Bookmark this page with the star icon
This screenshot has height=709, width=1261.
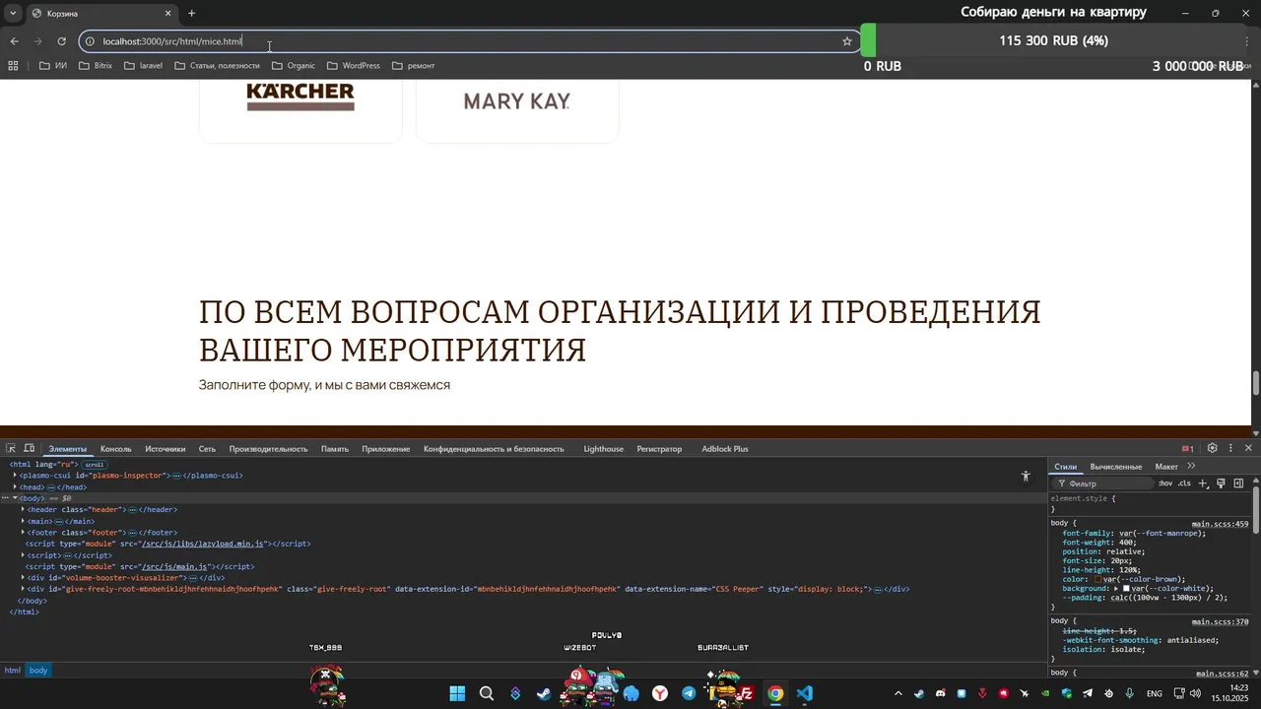click(x=846, y=41)
